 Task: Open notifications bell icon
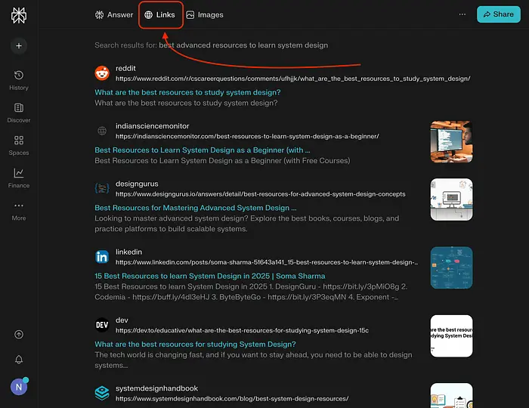[19, 360]
